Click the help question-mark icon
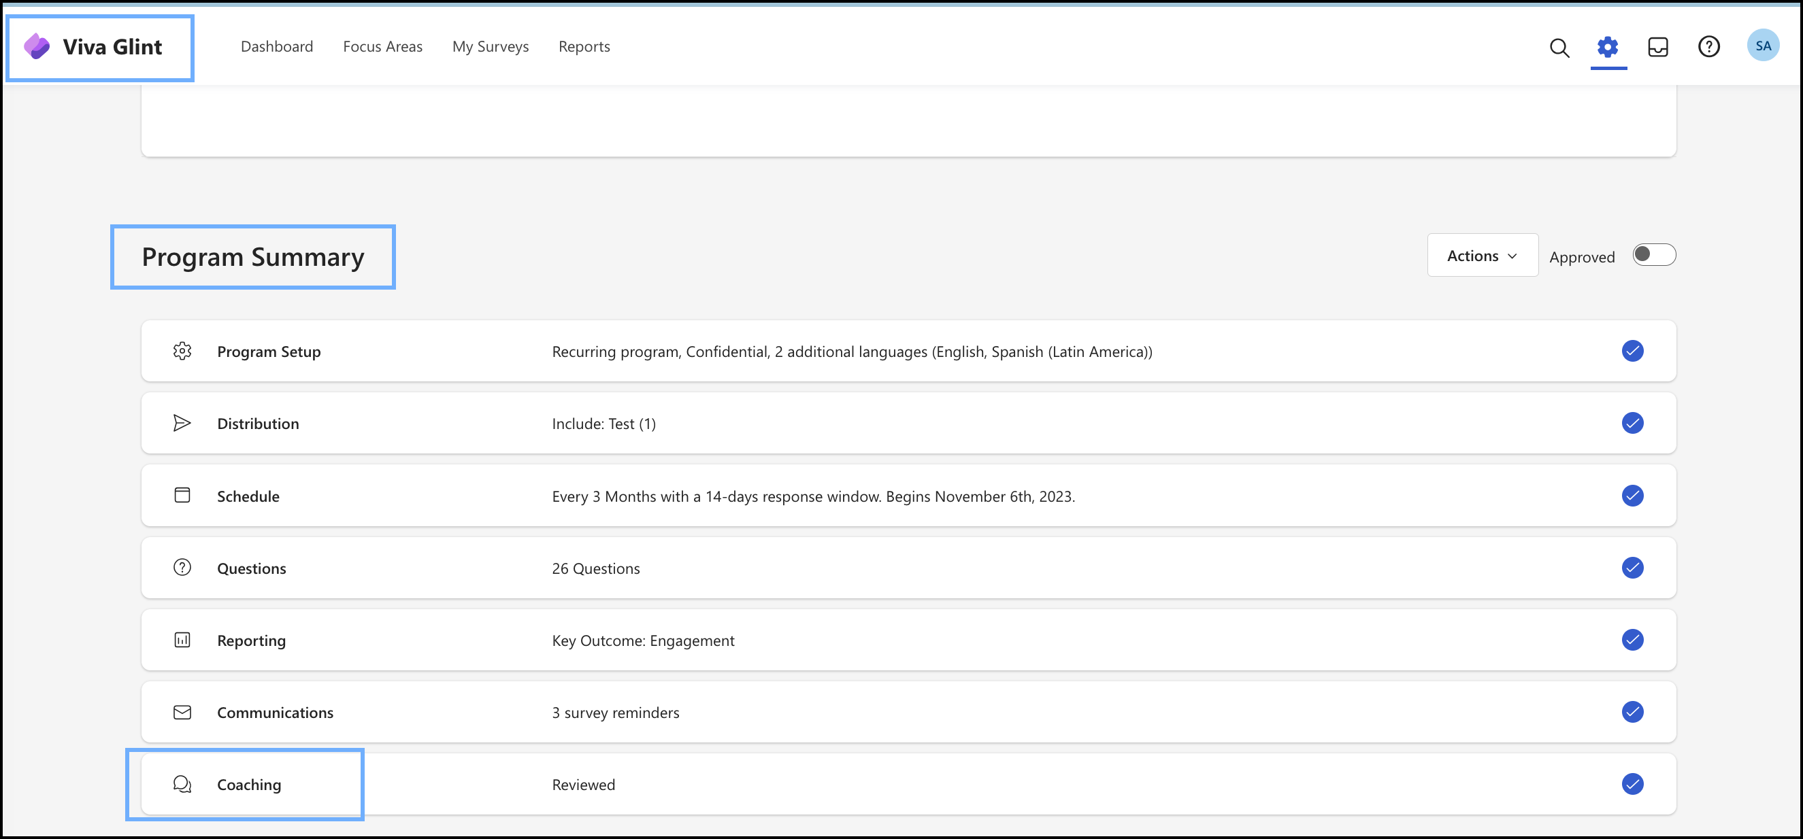1803x839 pixels. [x=1710, y=46]
